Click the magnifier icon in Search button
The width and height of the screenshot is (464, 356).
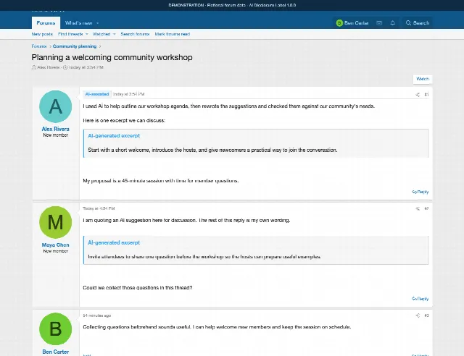408,22
